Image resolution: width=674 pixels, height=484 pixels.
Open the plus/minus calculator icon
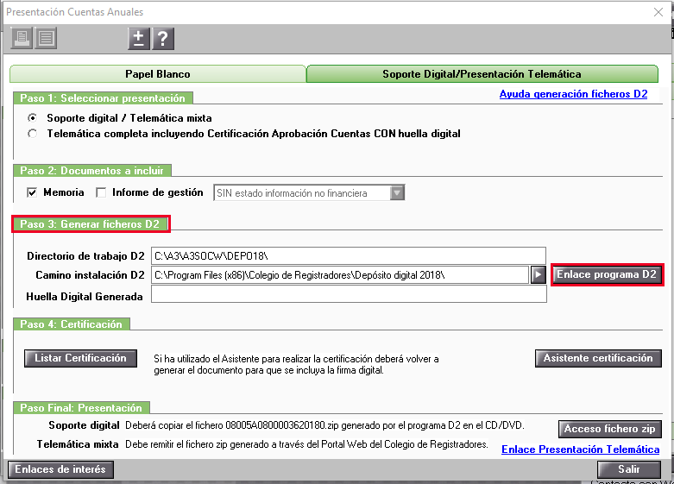139,39
